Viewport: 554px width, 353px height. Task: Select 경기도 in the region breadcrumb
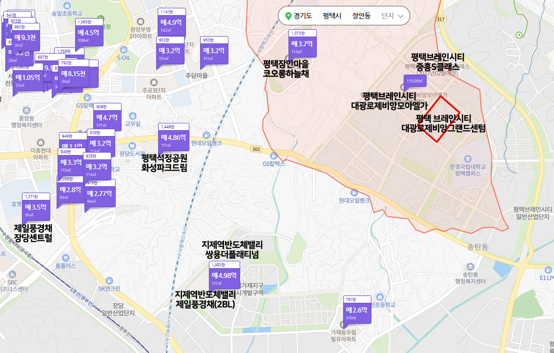pos(303,16)
